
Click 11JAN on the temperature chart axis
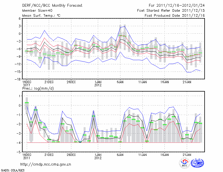click(x=142, y=82)
